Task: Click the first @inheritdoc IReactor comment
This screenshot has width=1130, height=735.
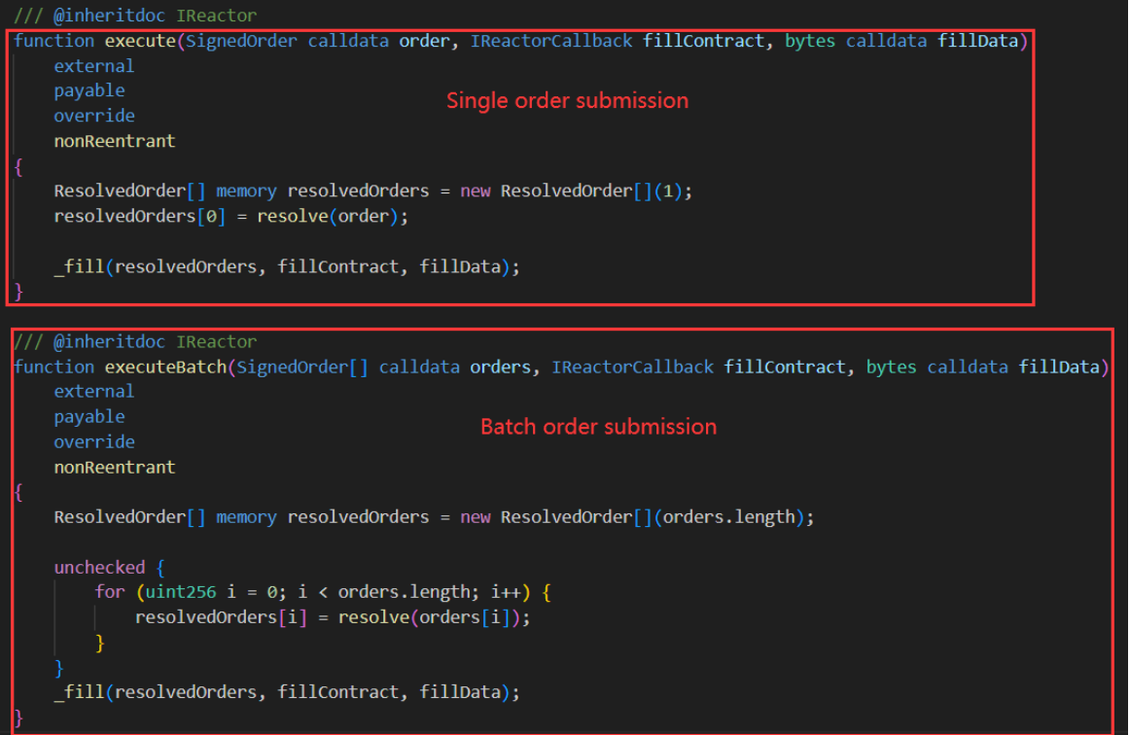Action: coord(135,16)
